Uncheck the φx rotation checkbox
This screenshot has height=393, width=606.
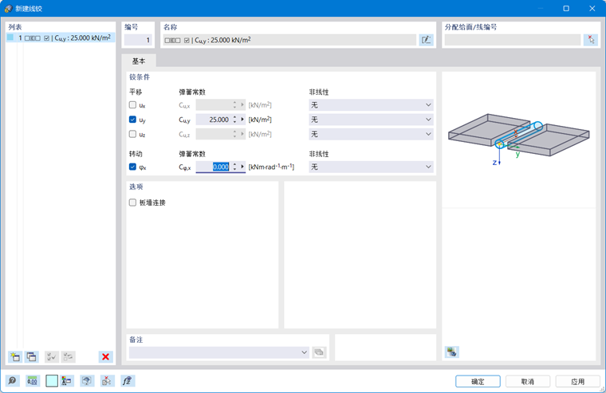132,167
